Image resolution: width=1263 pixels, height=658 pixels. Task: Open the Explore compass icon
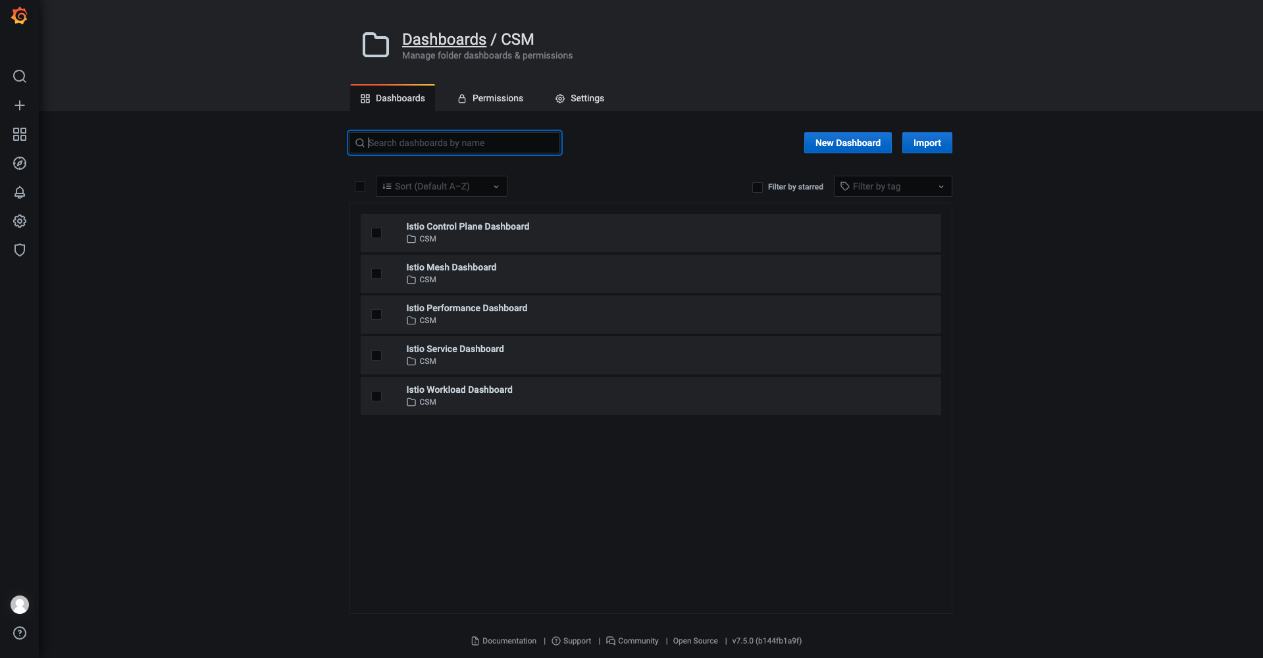20,163
